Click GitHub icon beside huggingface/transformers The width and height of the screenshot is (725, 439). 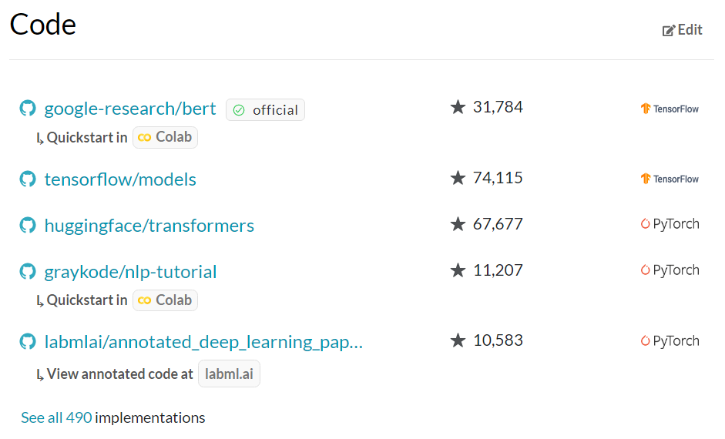pyautogui.click(x=28, y=226)
